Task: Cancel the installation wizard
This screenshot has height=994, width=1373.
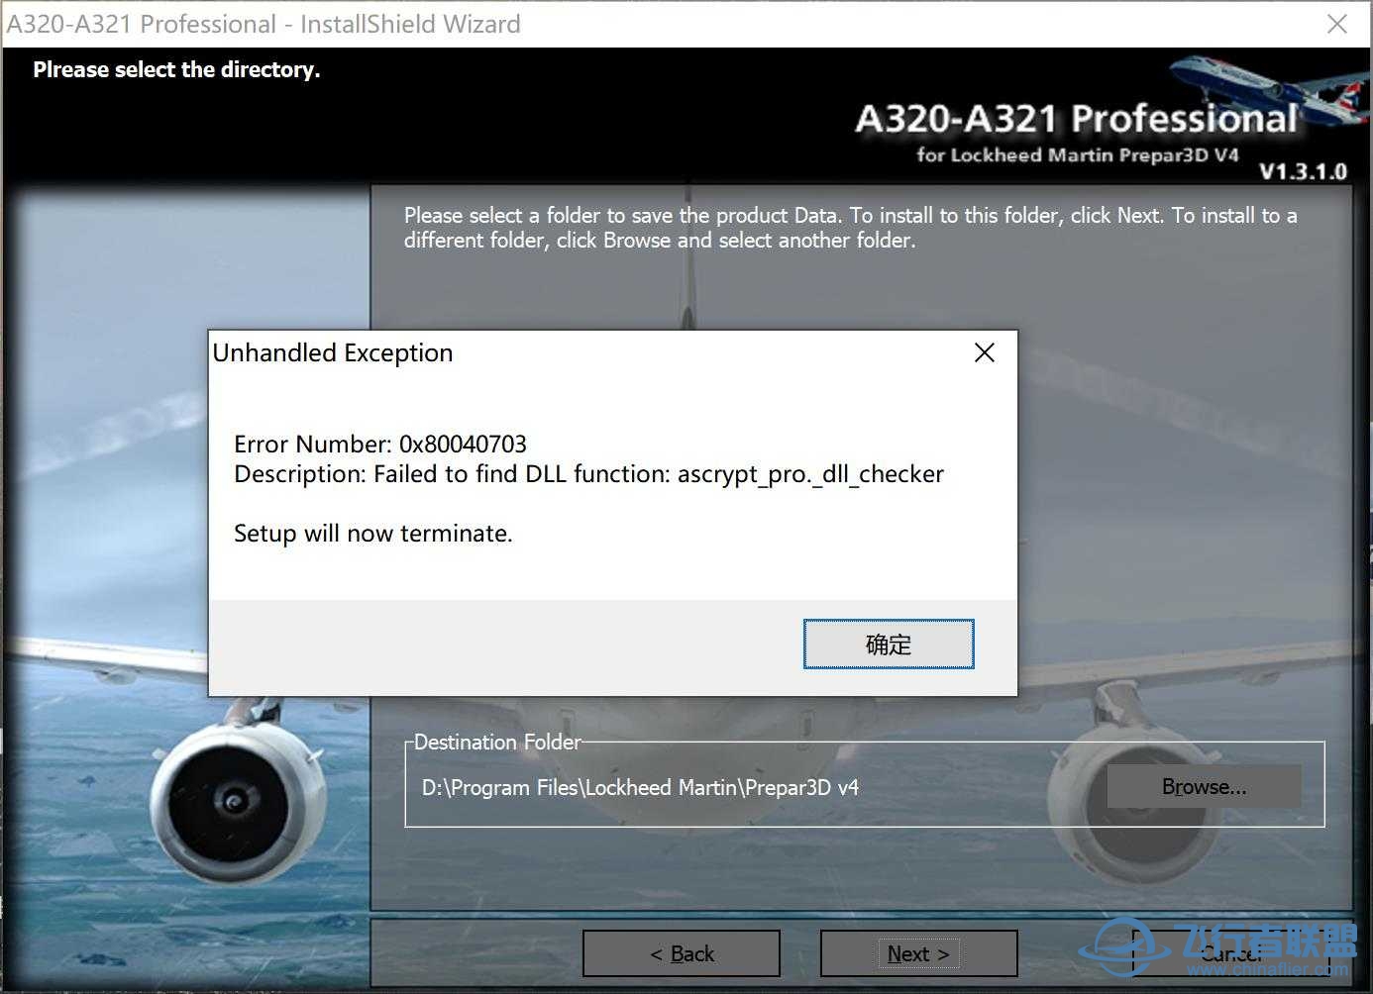Action: (1231, 953)
